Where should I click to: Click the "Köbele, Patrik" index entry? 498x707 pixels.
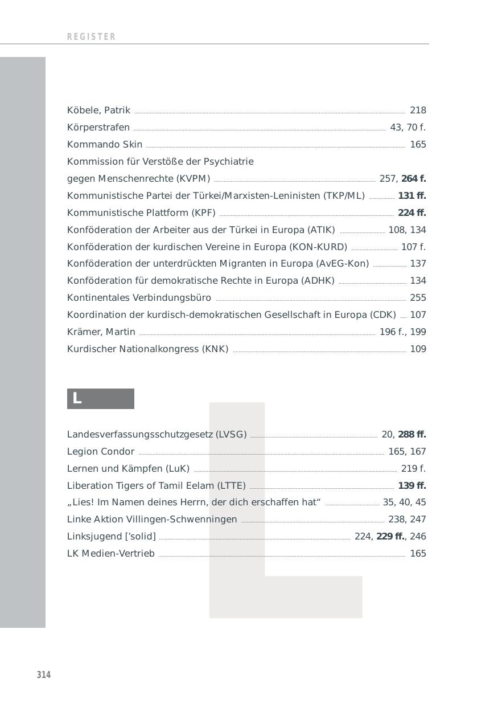point(98,111)
